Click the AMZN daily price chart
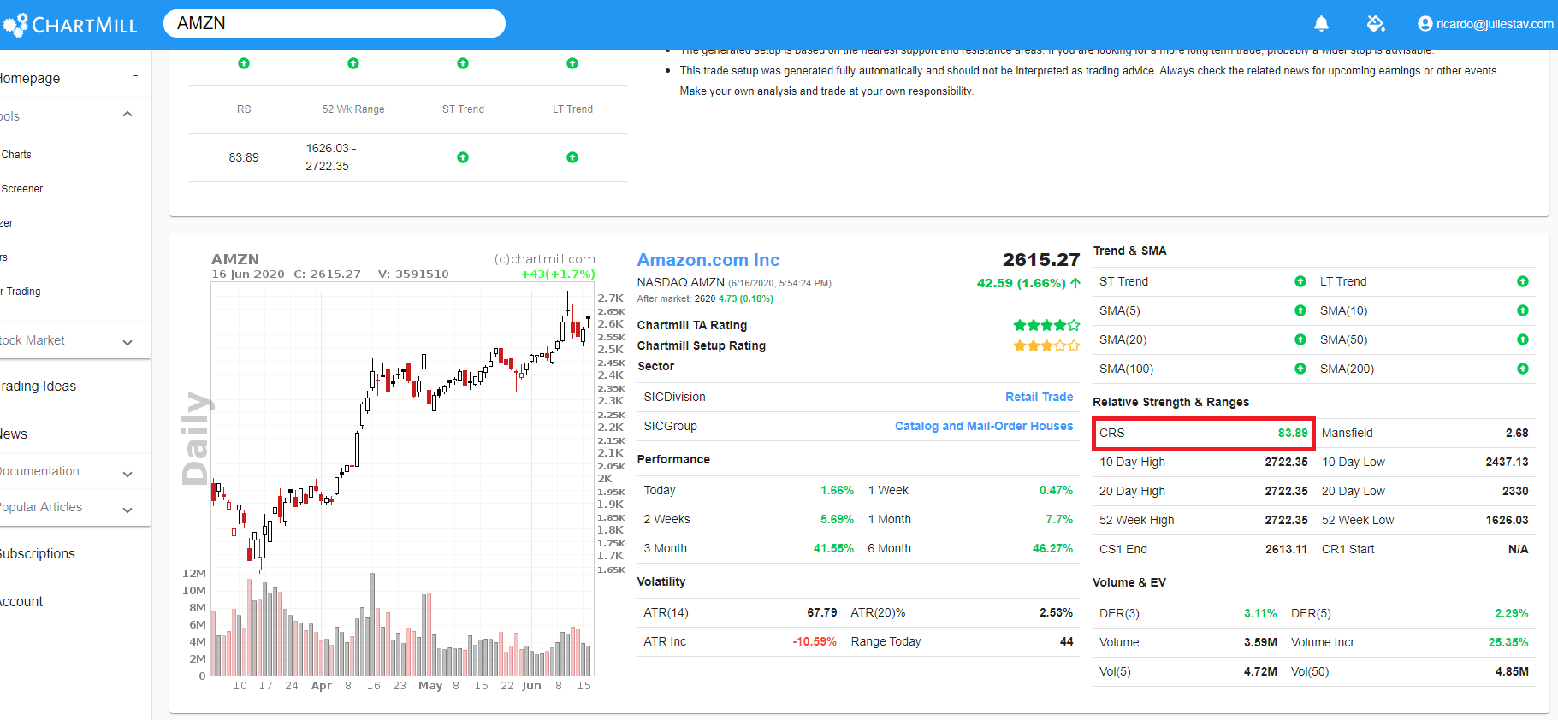This screenshot has width=1558, height=720. tap(402, 479)
